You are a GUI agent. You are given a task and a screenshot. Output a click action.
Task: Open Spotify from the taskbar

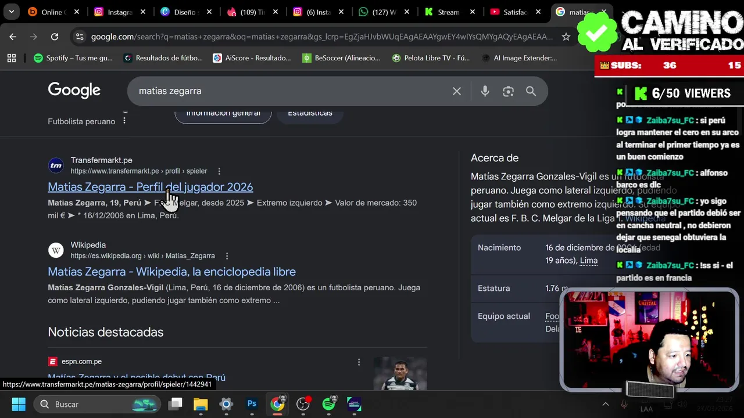coord(328,404)
